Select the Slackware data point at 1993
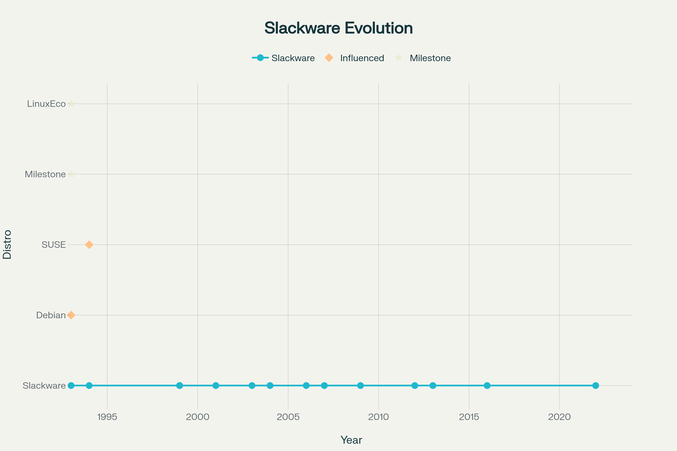This screenshot has width=677, height=451. pyautogui.click(x=71, y=385)
